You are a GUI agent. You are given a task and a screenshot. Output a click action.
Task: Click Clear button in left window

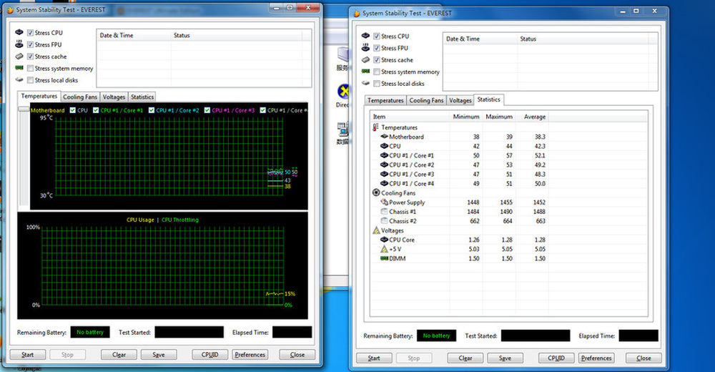(x=119, y=355)
